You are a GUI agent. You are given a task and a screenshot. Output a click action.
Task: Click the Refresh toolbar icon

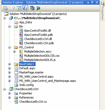click(x=19, y=8)
